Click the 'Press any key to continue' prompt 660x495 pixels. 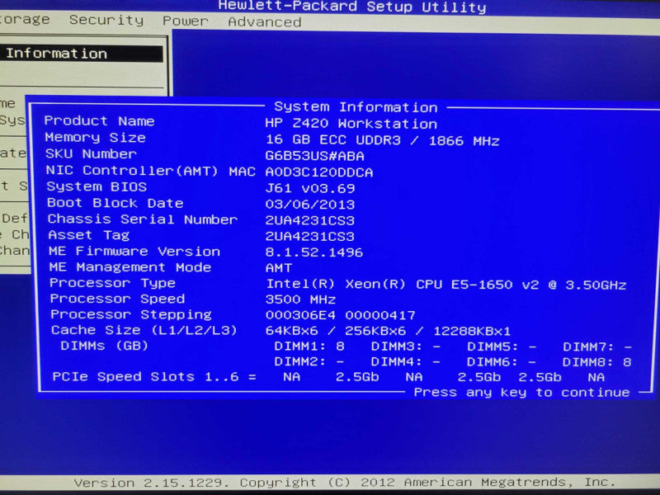521,393
